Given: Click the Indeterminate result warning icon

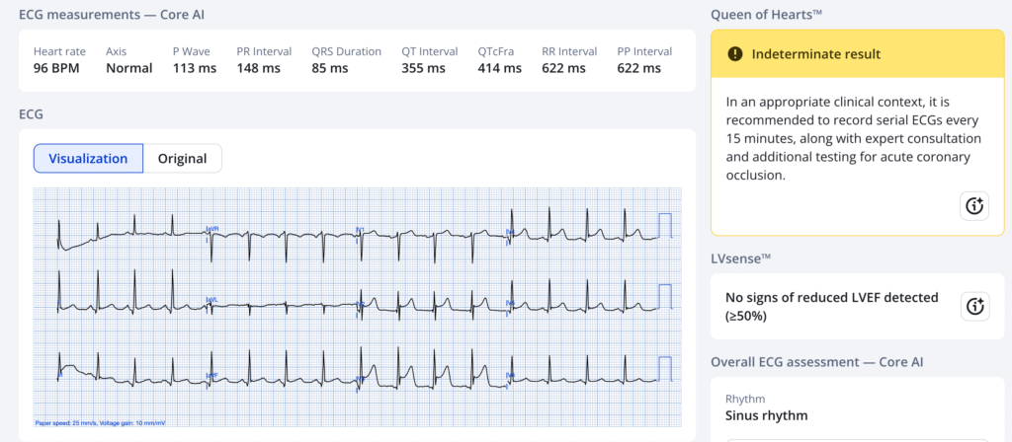Looking at the screenshot, I should [x=734, y=54].
